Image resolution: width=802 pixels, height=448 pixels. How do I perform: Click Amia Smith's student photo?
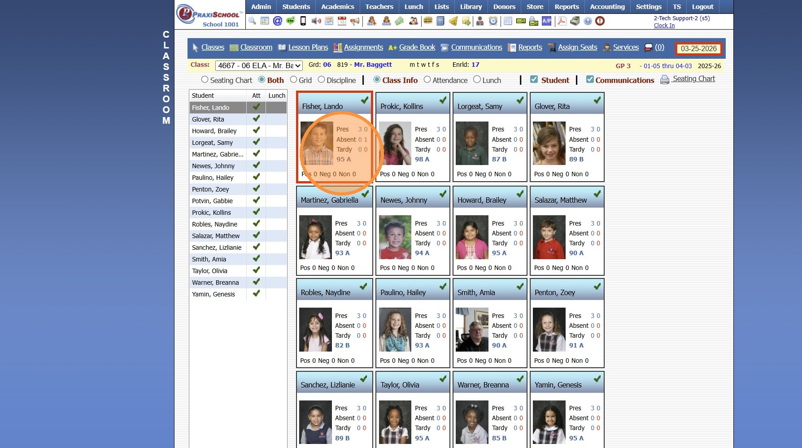472,330
